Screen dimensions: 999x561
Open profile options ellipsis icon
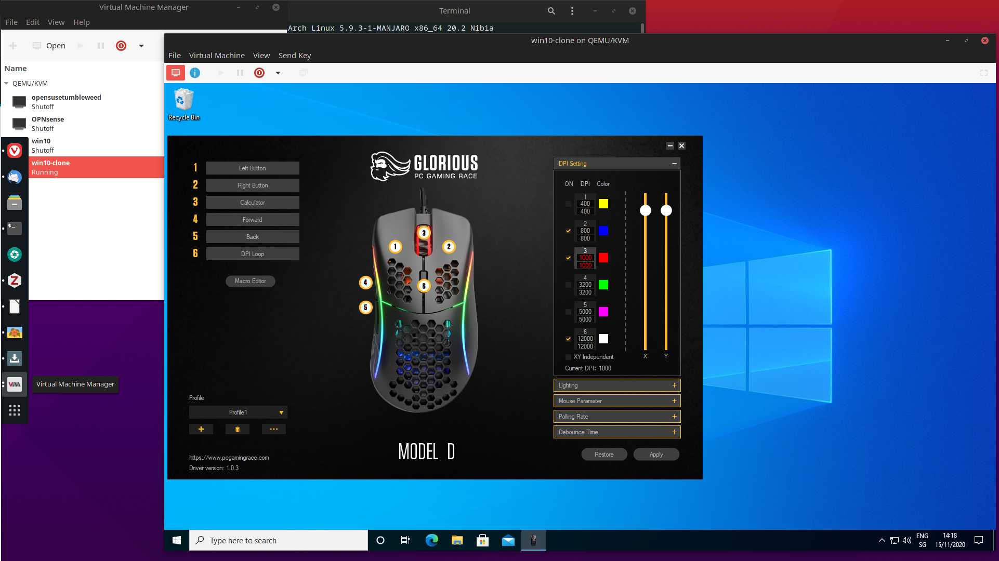(x=274, y=429)
